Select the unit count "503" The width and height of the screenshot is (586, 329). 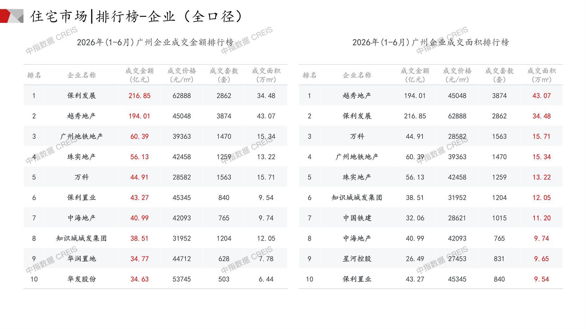(x=224, y=279)
